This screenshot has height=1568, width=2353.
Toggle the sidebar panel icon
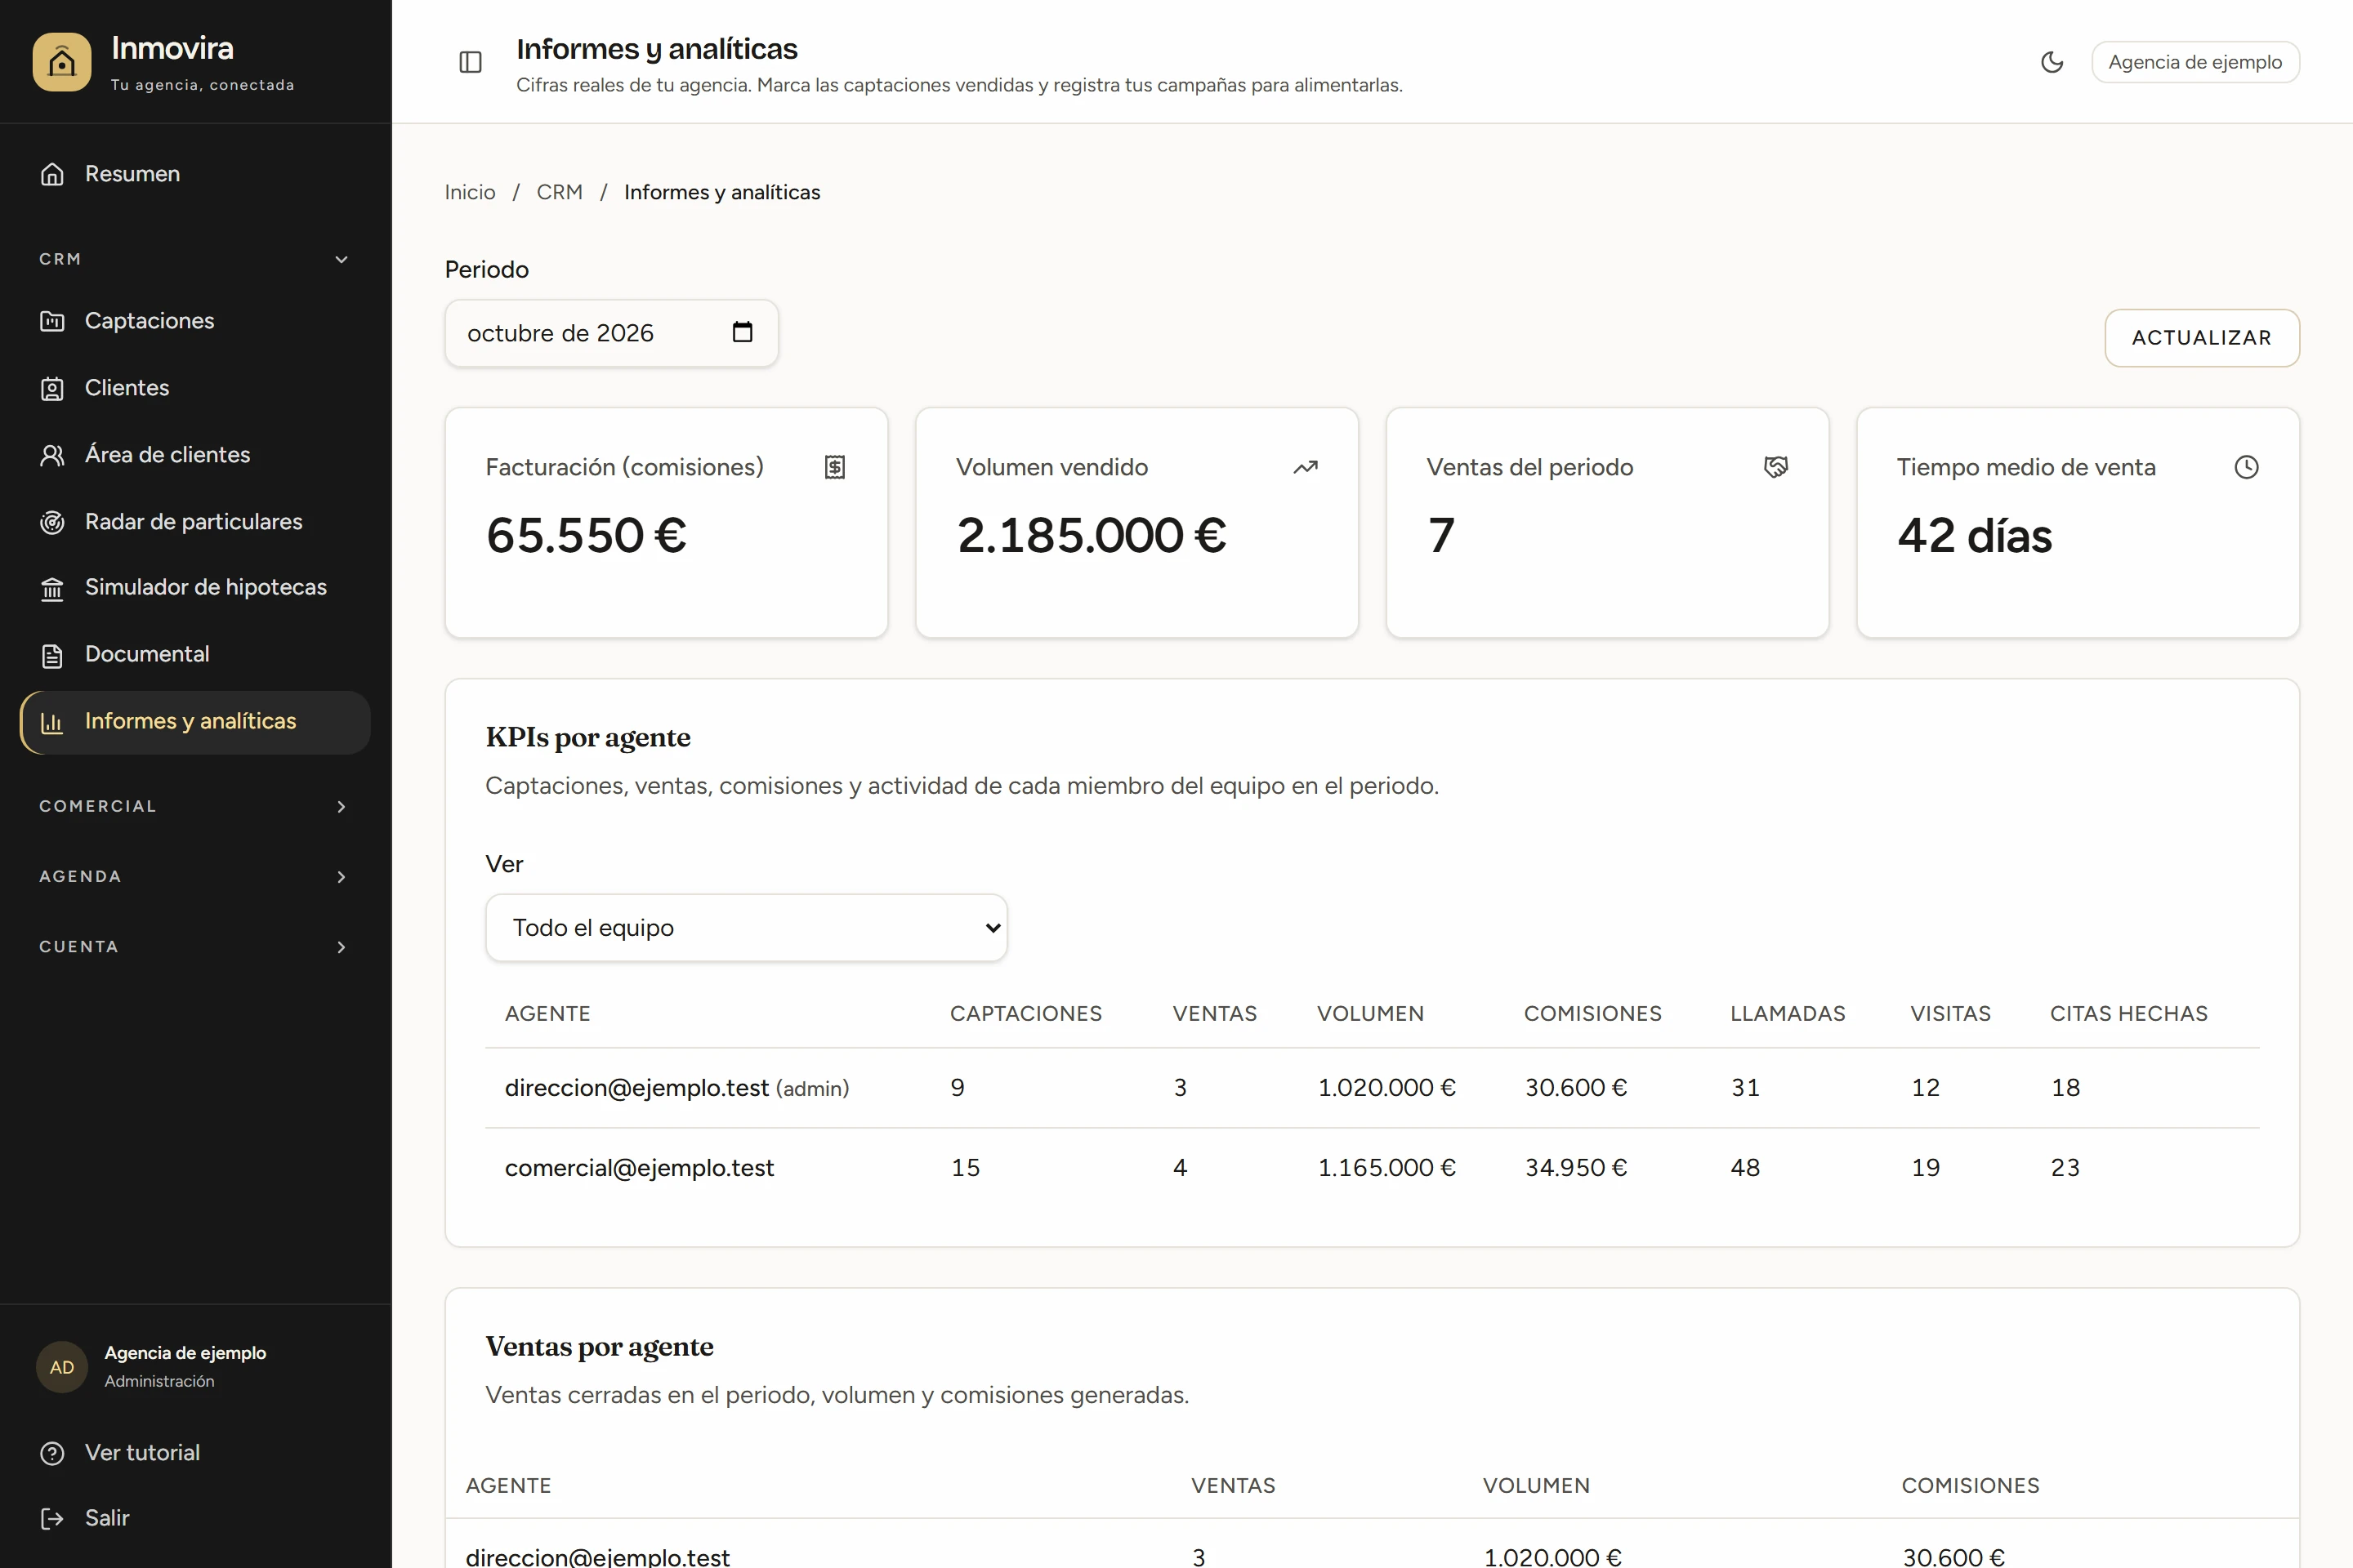click(x=471, y=62)
